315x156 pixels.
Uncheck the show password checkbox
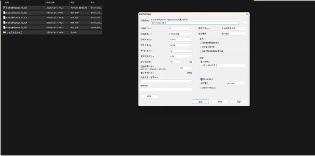tap(201, 79)
